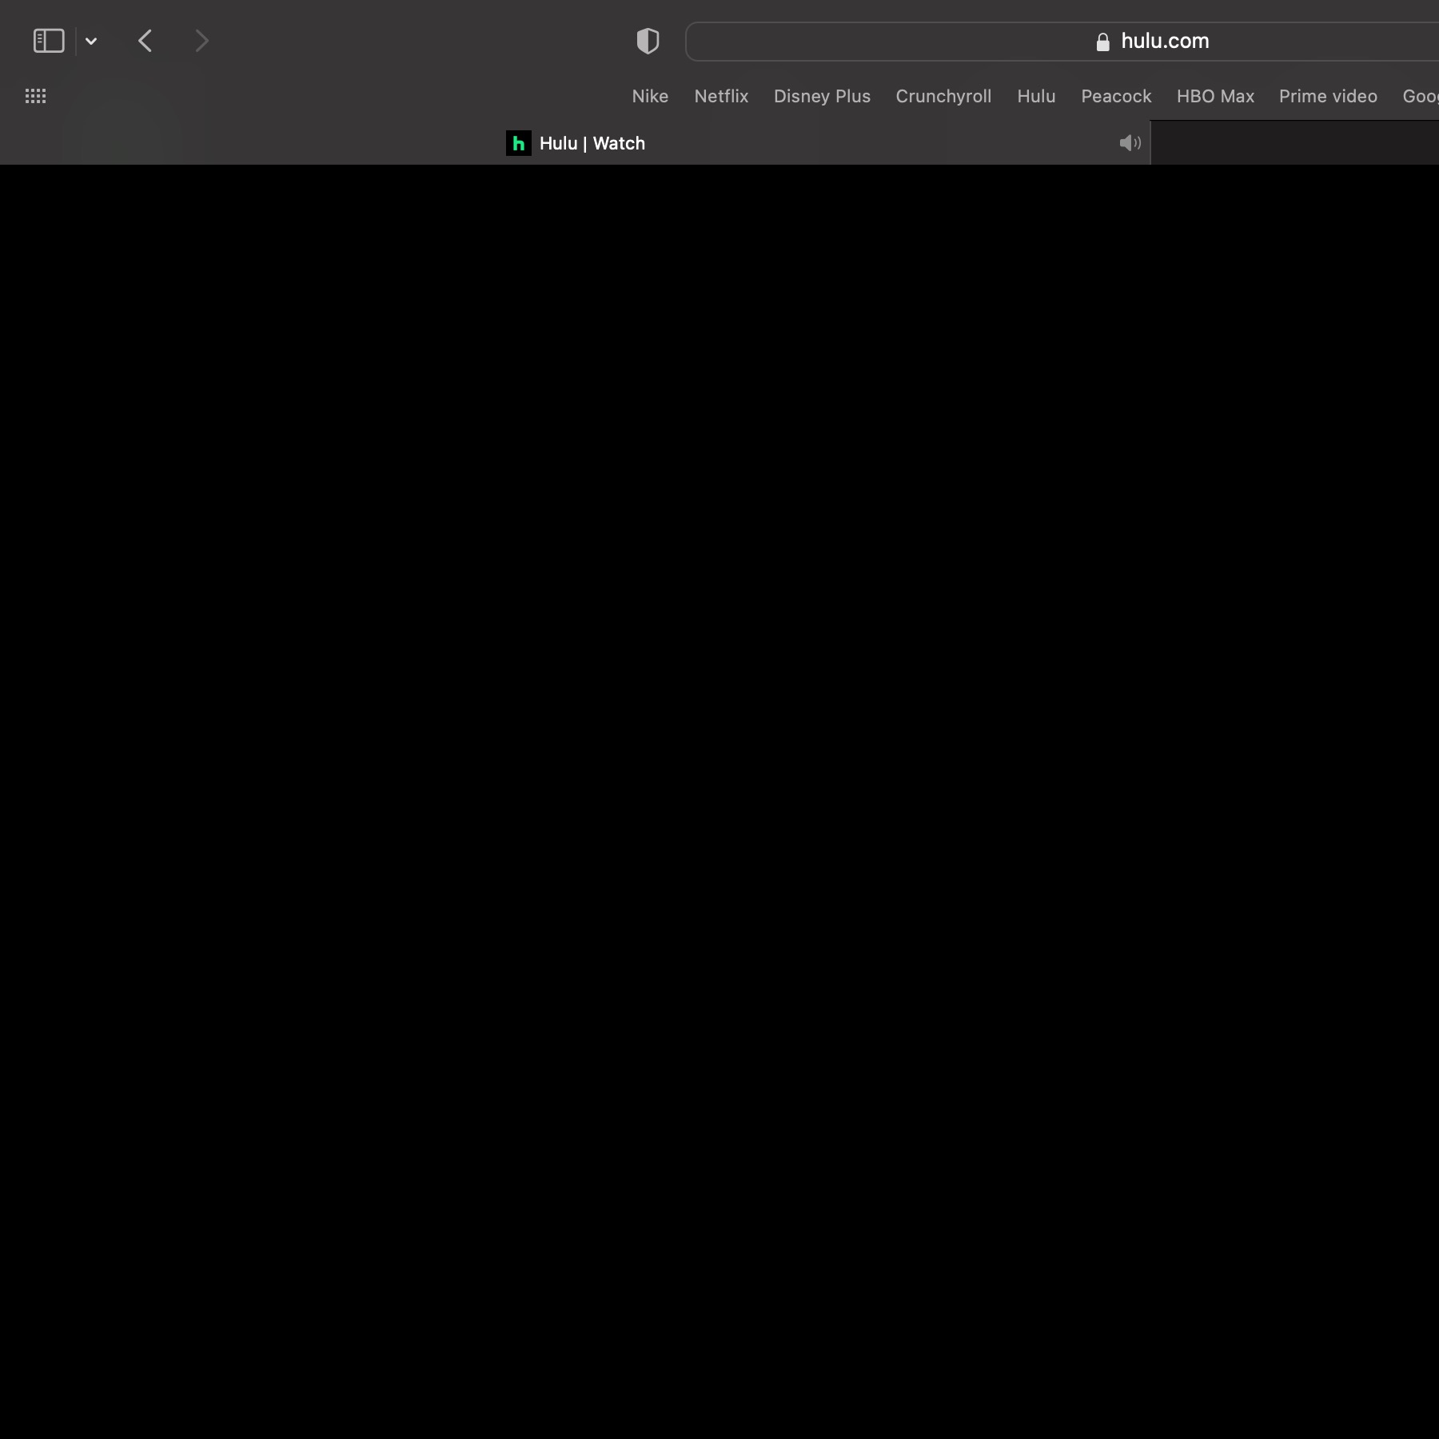
Task: Click the Hulu favicon on the tab
Action: (x=519, y=143)
